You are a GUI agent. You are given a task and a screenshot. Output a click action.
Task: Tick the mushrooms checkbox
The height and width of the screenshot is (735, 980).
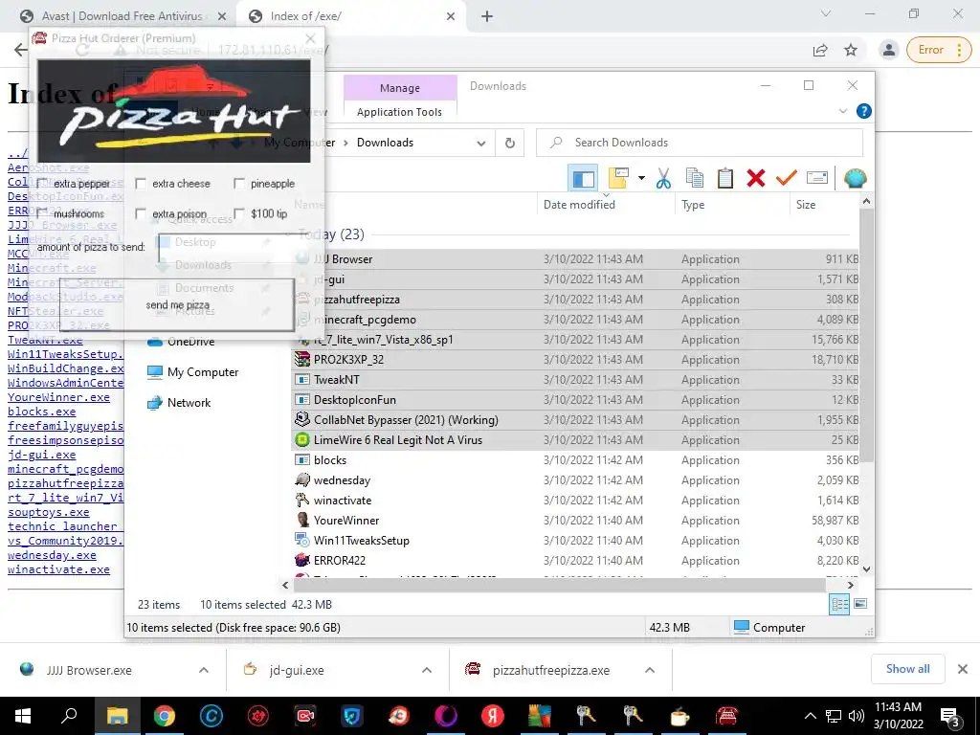[x=42, y=213]
